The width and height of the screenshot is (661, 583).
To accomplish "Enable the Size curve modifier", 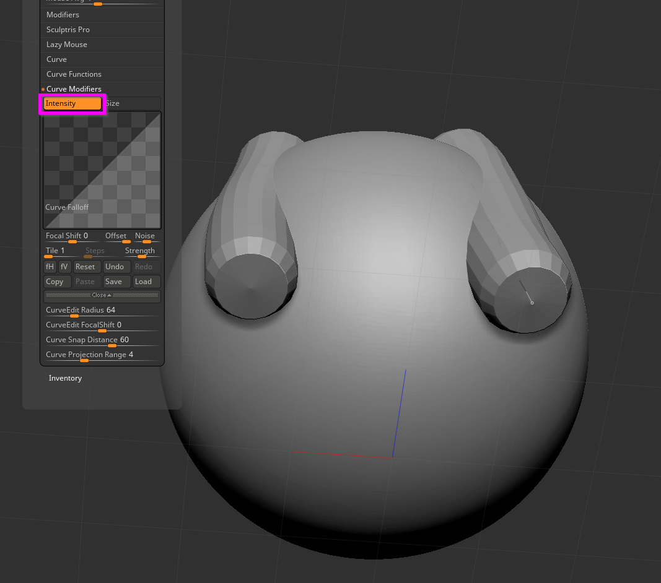I will 131,103.
